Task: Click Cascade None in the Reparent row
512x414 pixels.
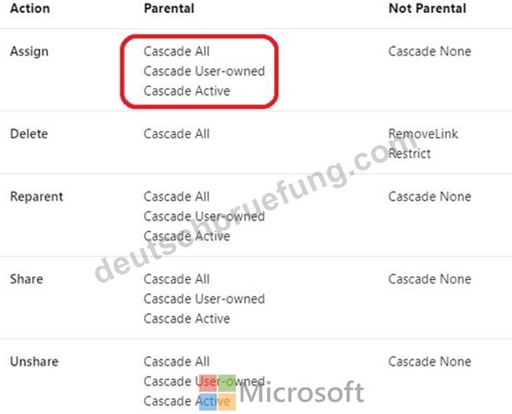Action: point(429,197)
